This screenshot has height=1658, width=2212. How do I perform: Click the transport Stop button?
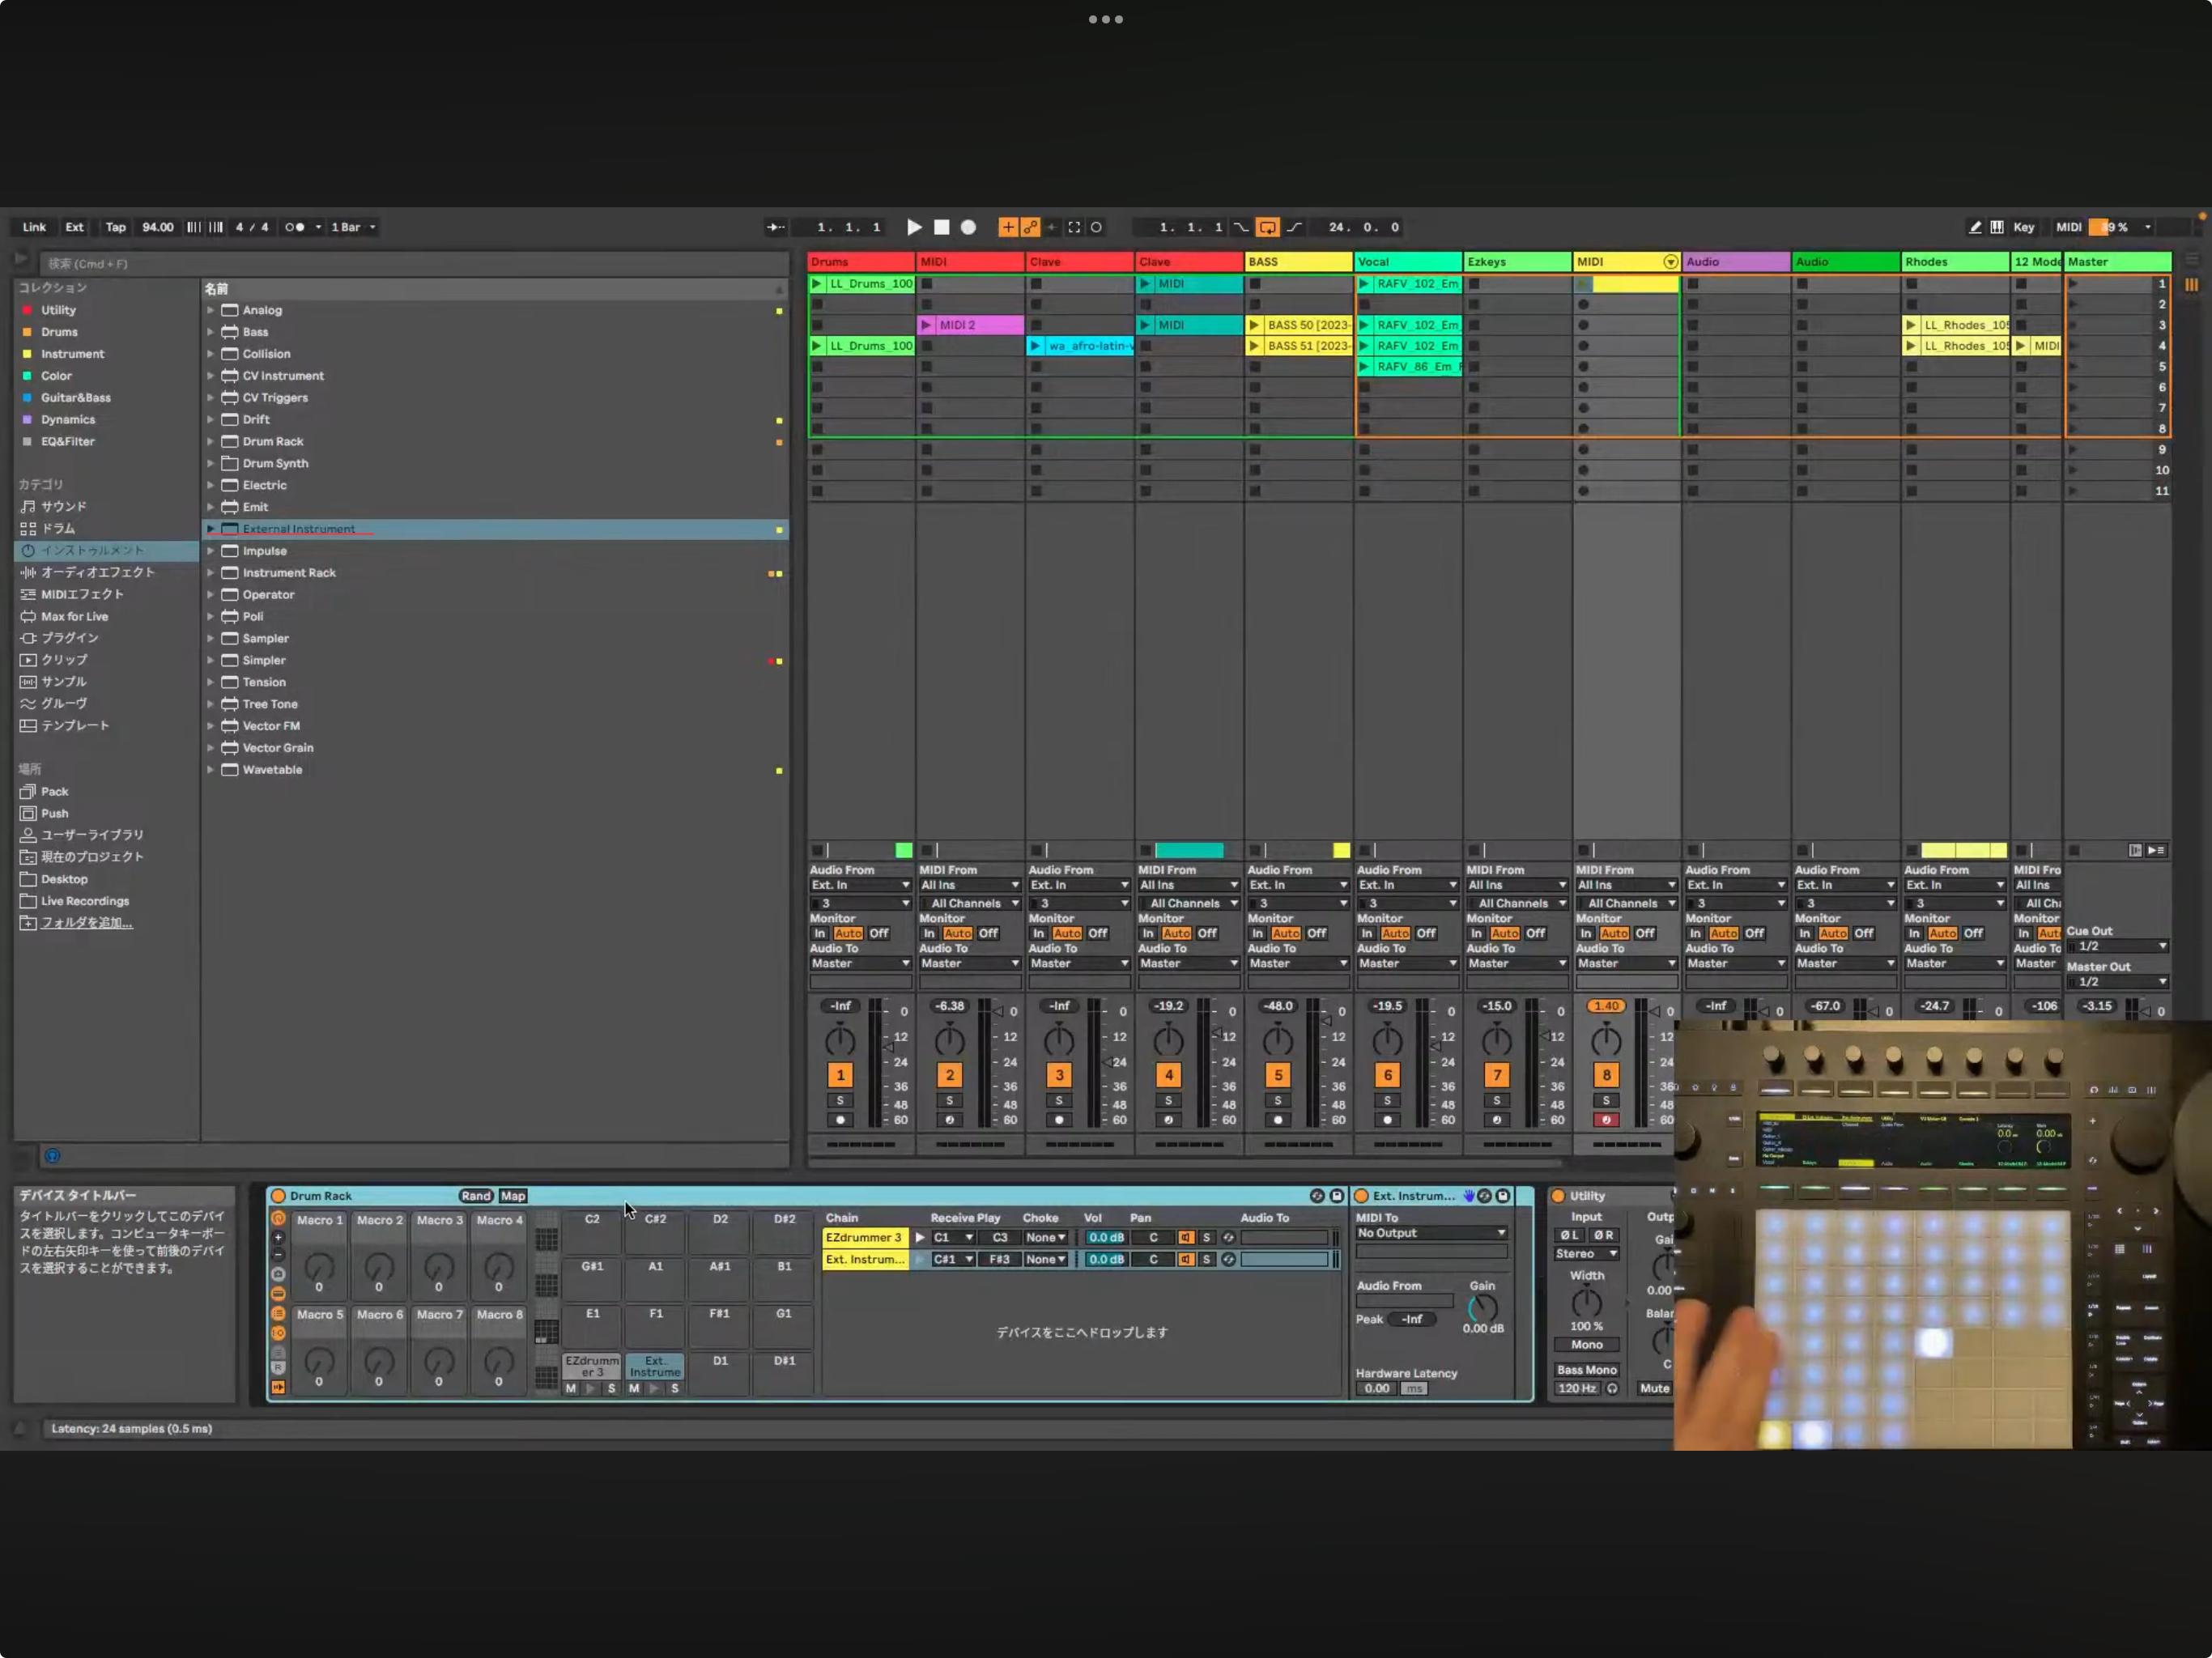click(x=941, y=227)
